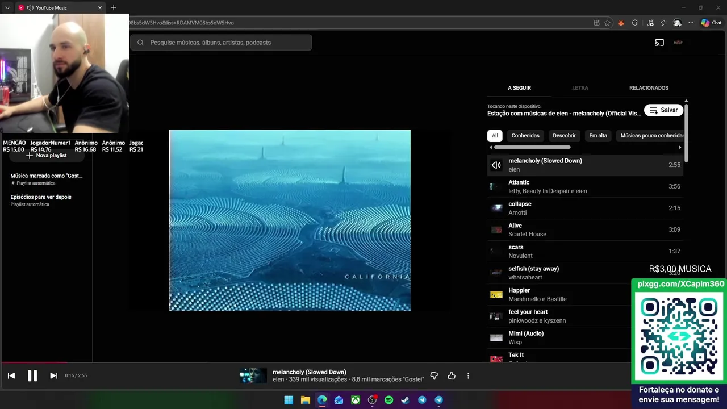Viewport: 727px width, 409px height.
Task: Click the song progress bar
Action: coord(316,362)
